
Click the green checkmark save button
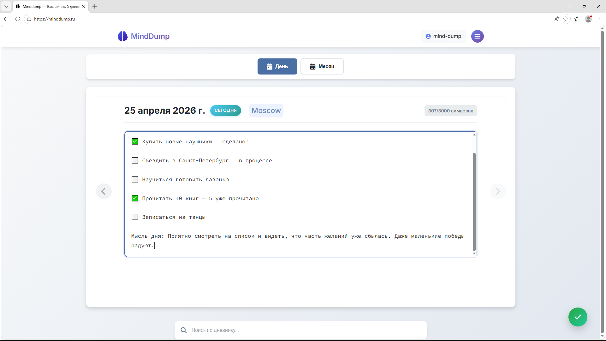pyautogui.click(x=578, y=317)
